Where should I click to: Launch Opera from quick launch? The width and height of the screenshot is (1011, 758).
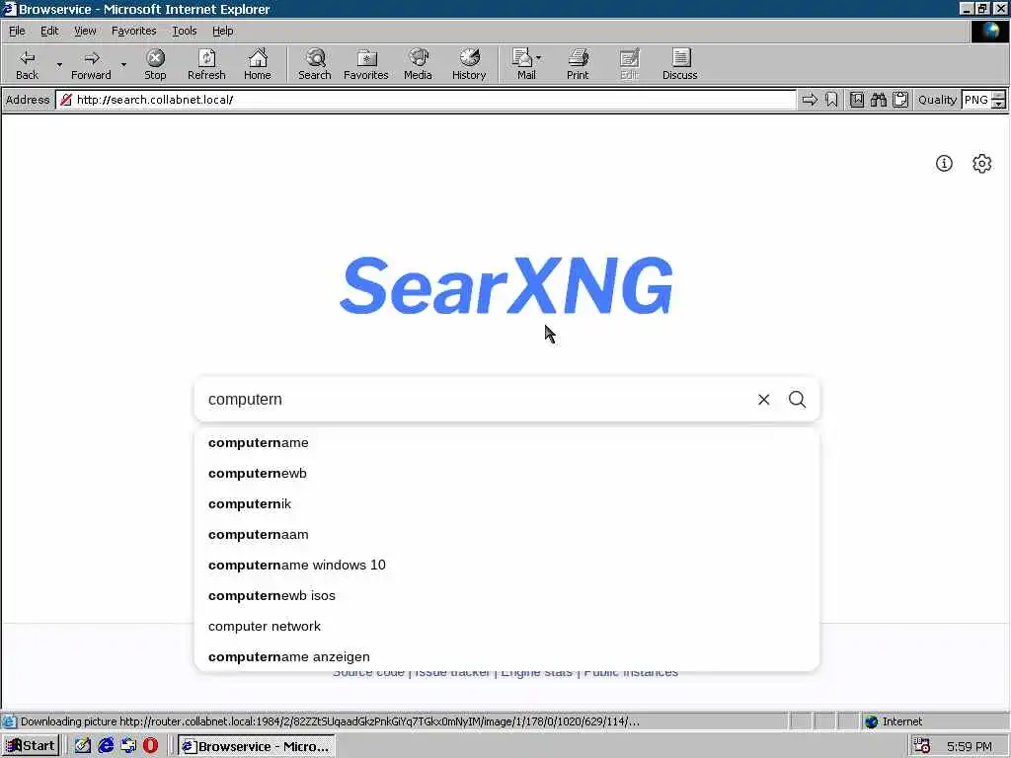tap(150, 746)
